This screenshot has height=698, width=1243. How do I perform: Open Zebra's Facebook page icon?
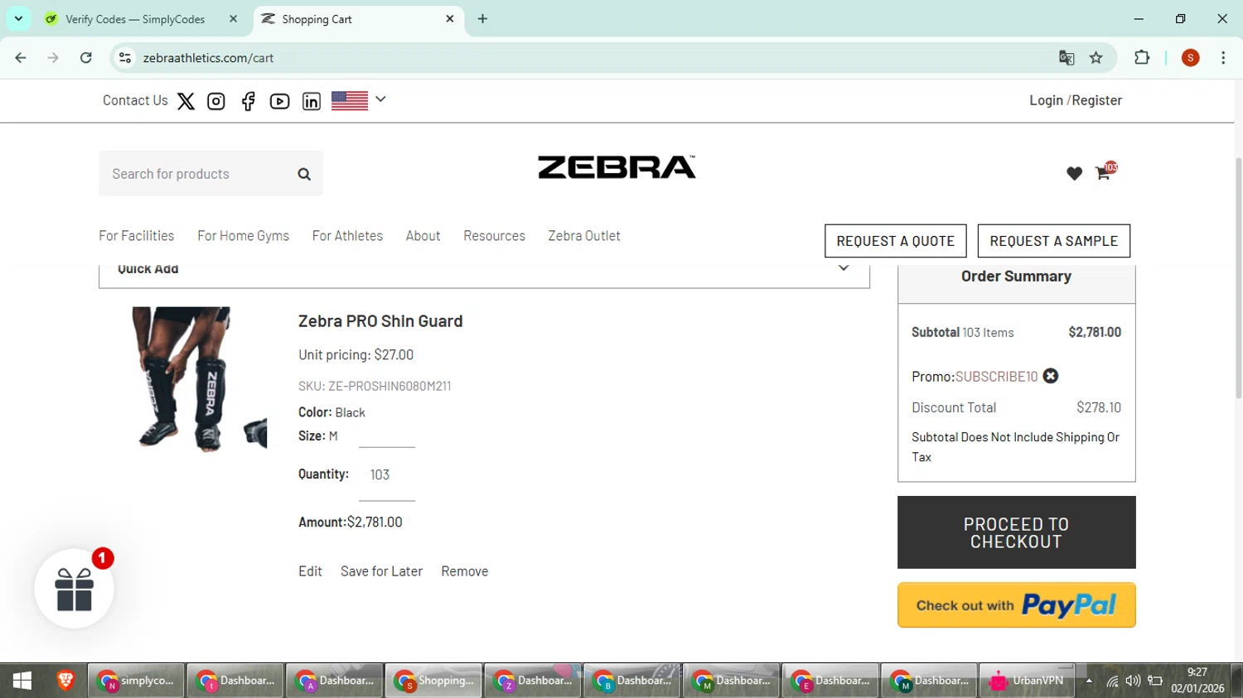pyautogui.click(x=248, y=101)
